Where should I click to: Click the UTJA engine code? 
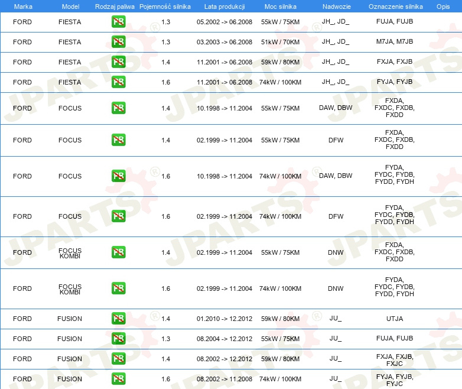pyautogui.click(x=395, y=319)
